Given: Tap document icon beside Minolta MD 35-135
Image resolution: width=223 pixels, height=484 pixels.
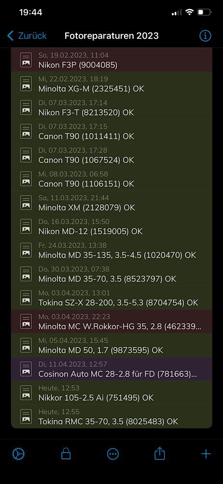Looking at the screenshot, I should tap(26, 250).
